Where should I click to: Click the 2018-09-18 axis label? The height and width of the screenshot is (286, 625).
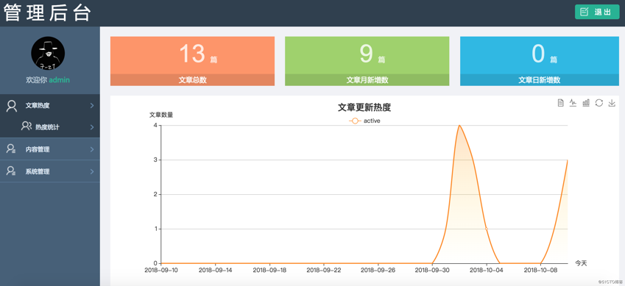[270, 270]
